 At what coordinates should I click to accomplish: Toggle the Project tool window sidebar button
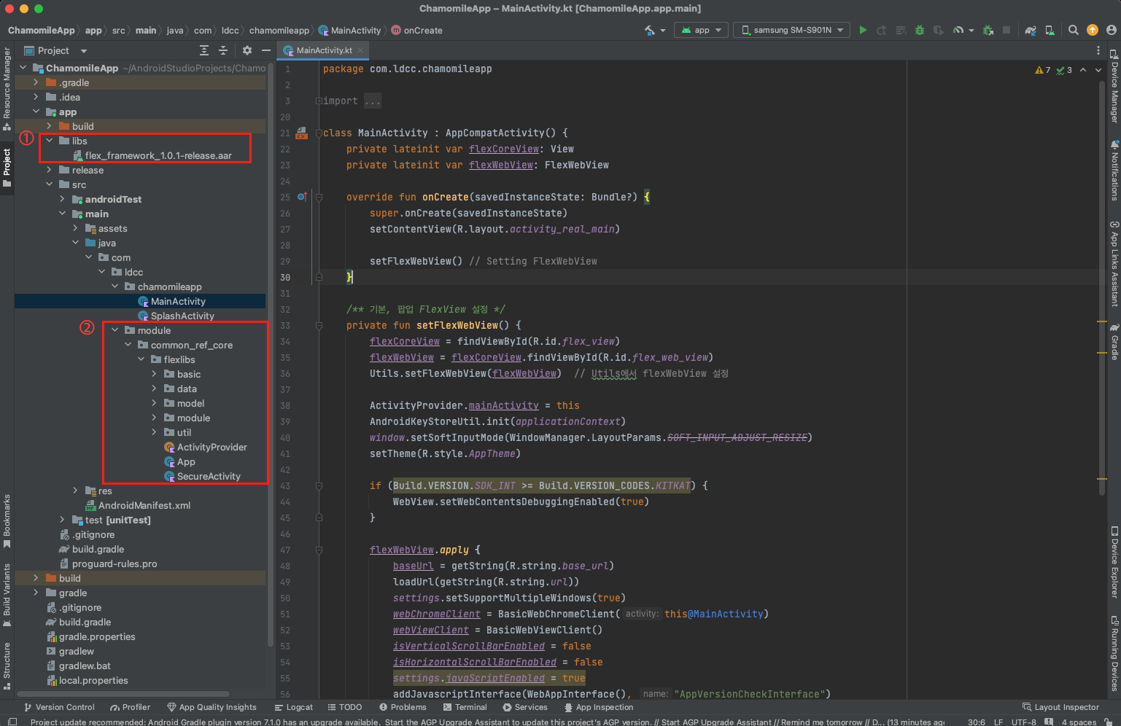click(x=7, y=166)
